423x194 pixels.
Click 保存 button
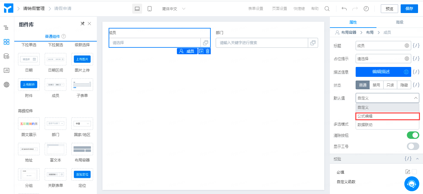click(x=409, y=9)
